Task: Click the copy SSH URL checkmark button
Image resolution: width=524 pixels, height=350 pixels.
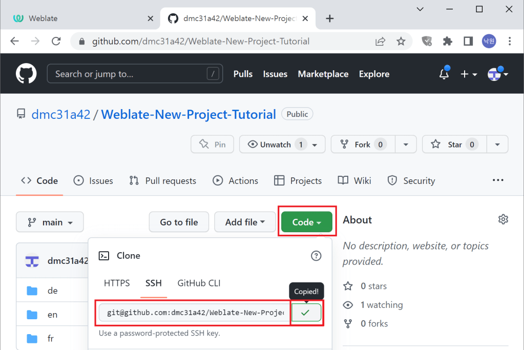Action: (306, 313)
